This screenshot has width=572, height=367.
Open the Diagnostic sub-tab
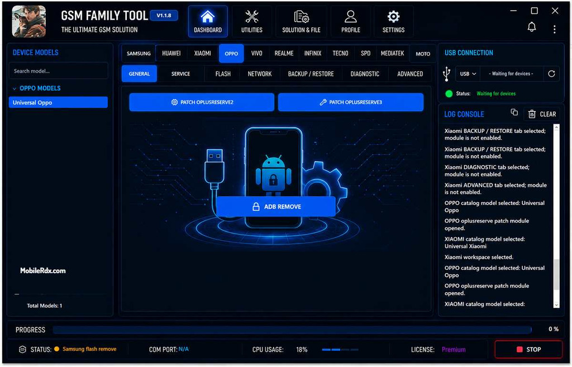coord(365,74)
